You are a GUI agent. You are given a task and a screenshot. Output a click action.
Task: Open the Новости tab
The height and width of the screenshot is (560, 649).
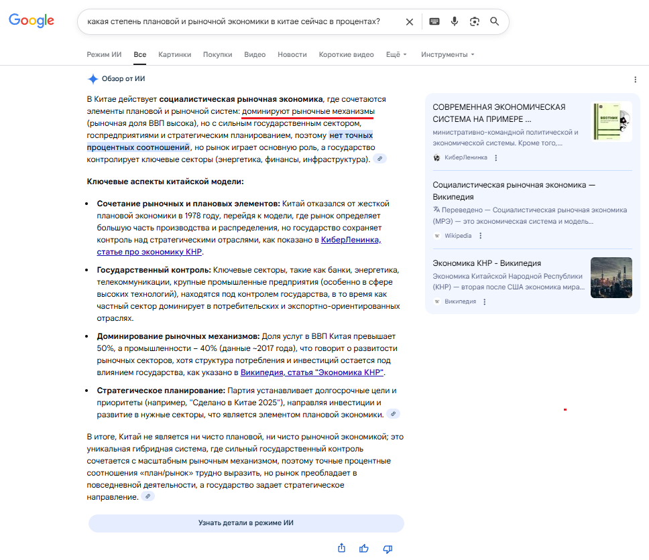[292, 55]
